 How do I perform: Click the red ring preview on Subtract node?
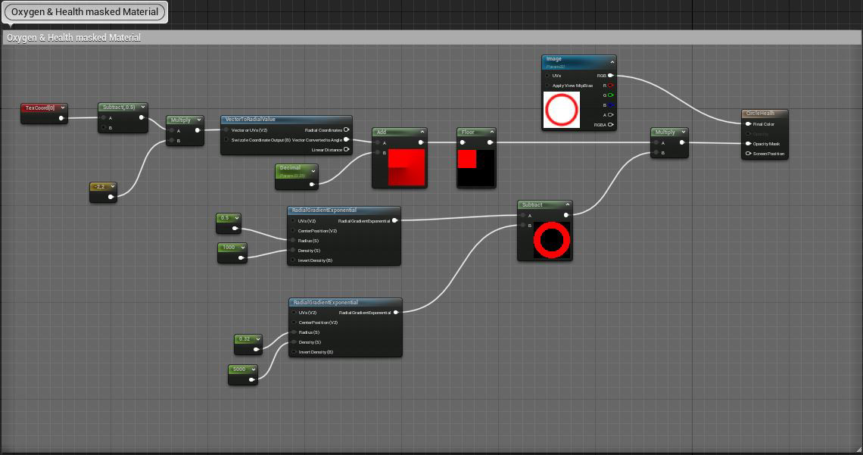tap(551, 241)
